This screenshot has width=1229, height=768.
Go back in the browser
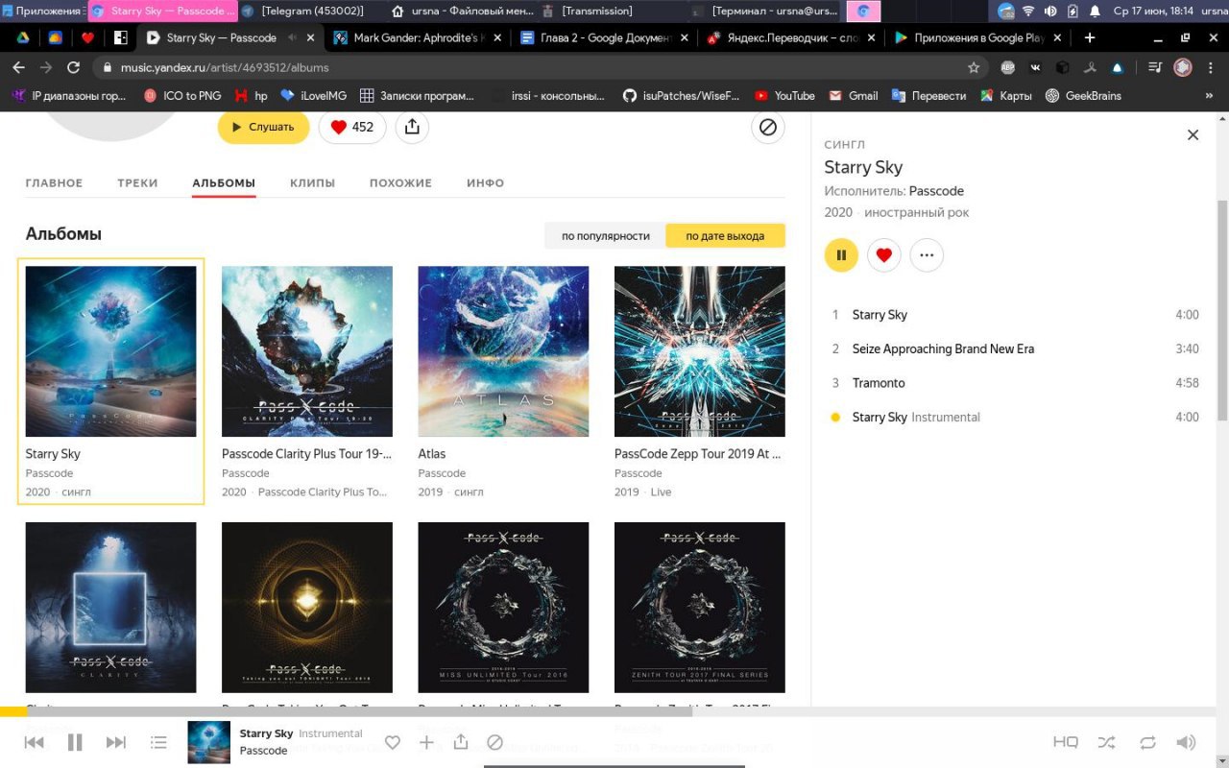click(x=18, y=67)
